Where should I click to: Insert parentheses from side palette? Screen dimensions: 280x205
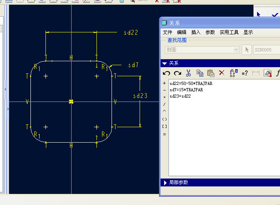click(x=165, y=119)
